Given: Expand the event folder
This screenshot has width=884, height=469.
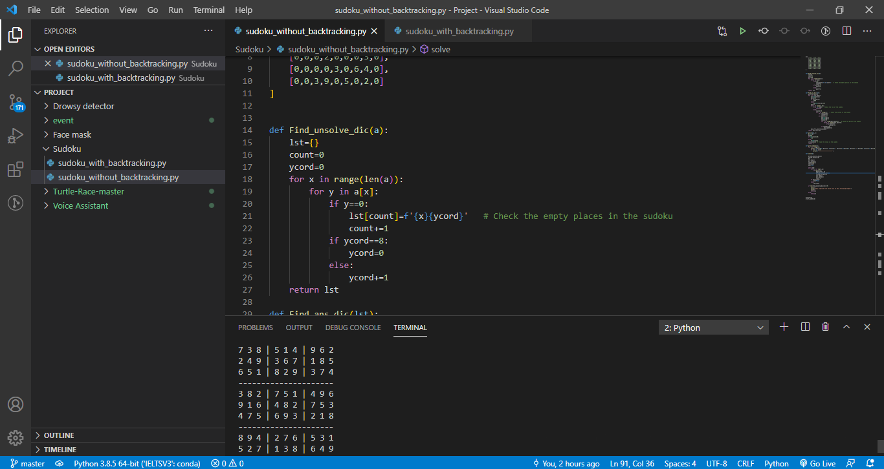Looking at the screenshot, I should (128, 120).
